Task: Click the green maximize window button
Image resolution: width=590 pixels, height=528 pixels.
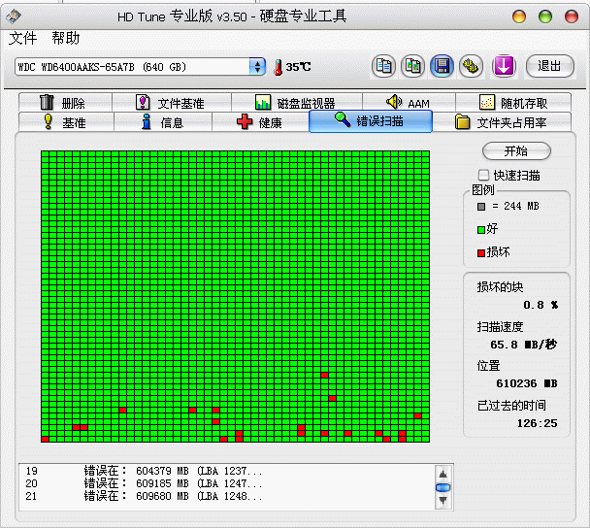Action: 545,16
